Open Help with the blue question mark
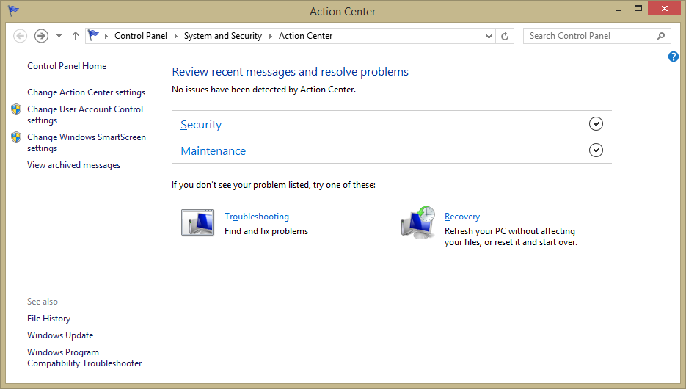The image size is (686, 389). tap(674, 57)
